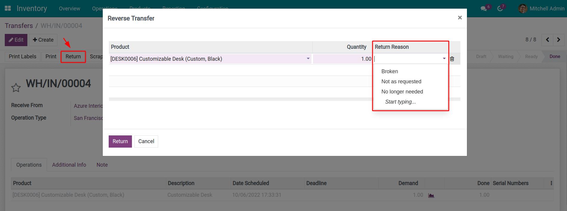Switch to the Additional Info tab
Screen dimensions: 567x211
point(69,165)
